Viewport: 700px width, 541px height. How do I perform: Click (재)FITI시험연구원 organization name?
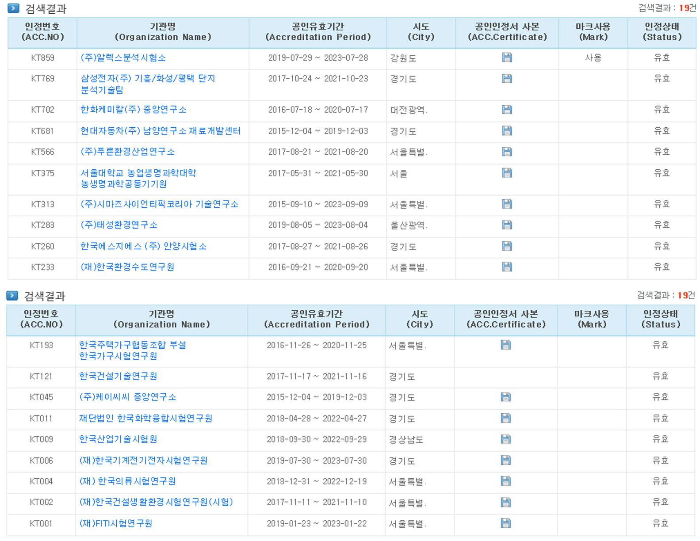116,523
